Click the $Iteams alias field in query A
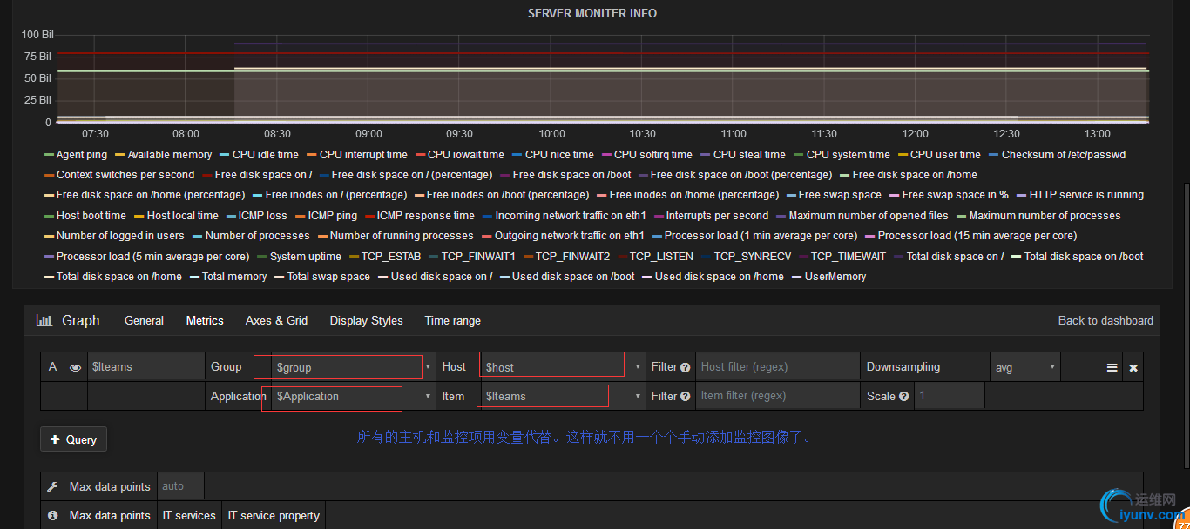The image size is (1190, 529). (145, 366)
